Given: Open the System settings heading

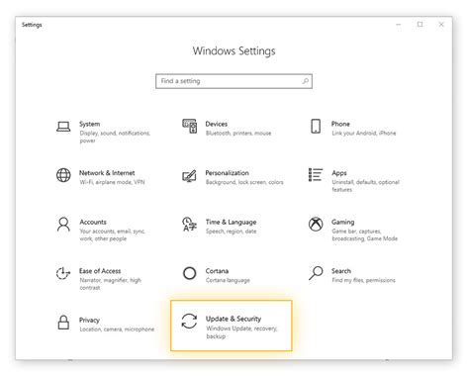Looking at the screenshot, I should (89, 124).
